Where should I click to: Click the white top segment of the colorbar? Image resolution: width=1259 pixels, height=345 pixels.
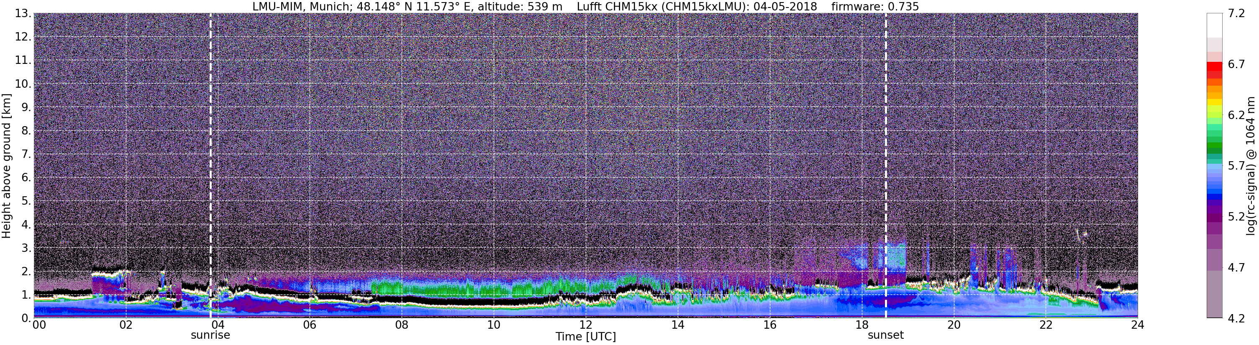[x=1214, y=25]
